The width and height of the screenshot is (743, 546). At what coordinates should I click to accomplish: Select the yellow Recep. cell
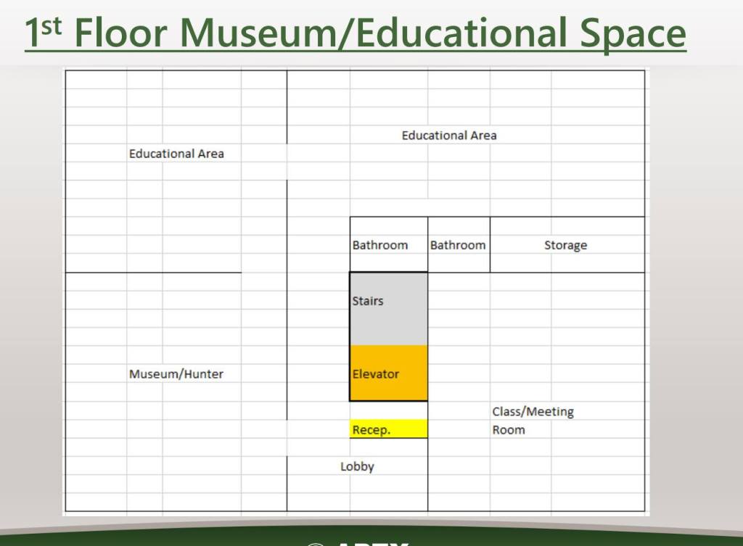coord(388,430)
